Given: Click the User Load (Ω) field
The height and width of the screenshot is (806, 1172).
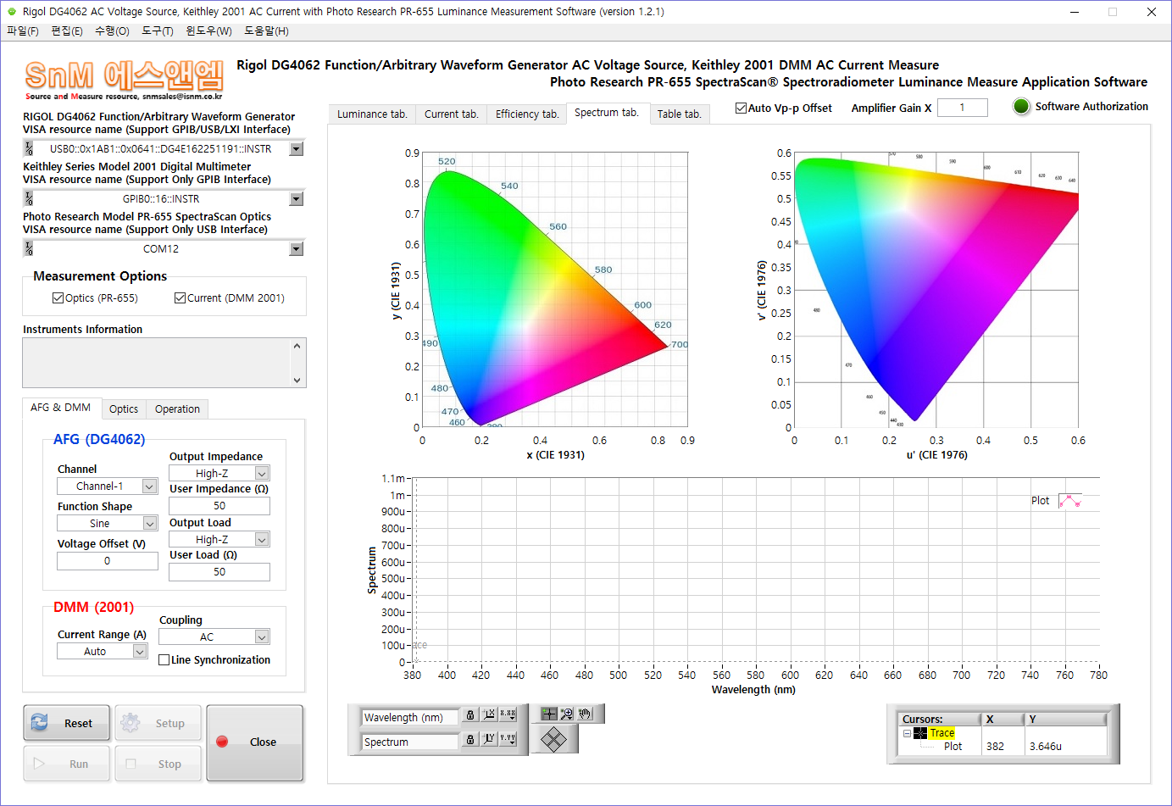Looking at the screenshot, I should pos(219,572).
